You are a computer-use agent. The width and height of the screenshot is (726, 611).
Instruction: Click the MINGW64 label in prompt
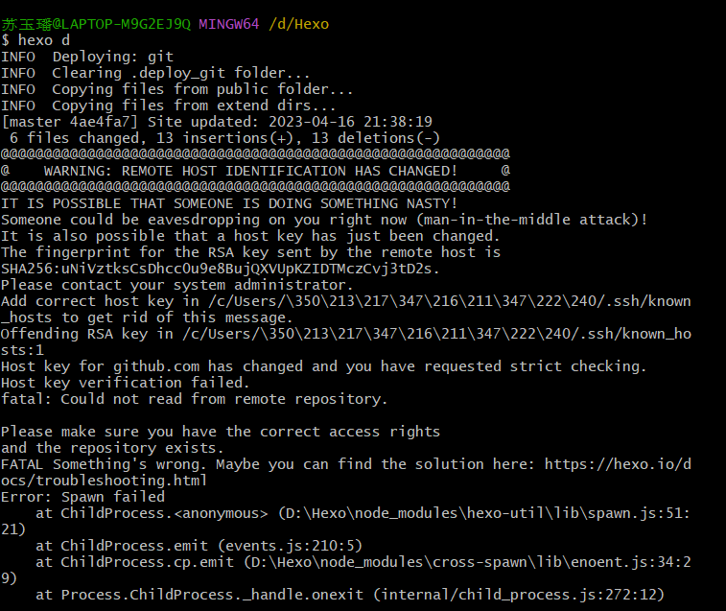[x=228, y=24]
